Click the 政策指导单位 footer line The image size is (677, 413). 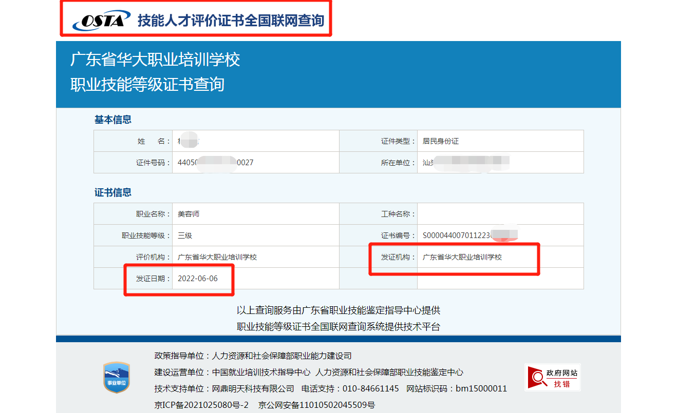tap(253, 356)
